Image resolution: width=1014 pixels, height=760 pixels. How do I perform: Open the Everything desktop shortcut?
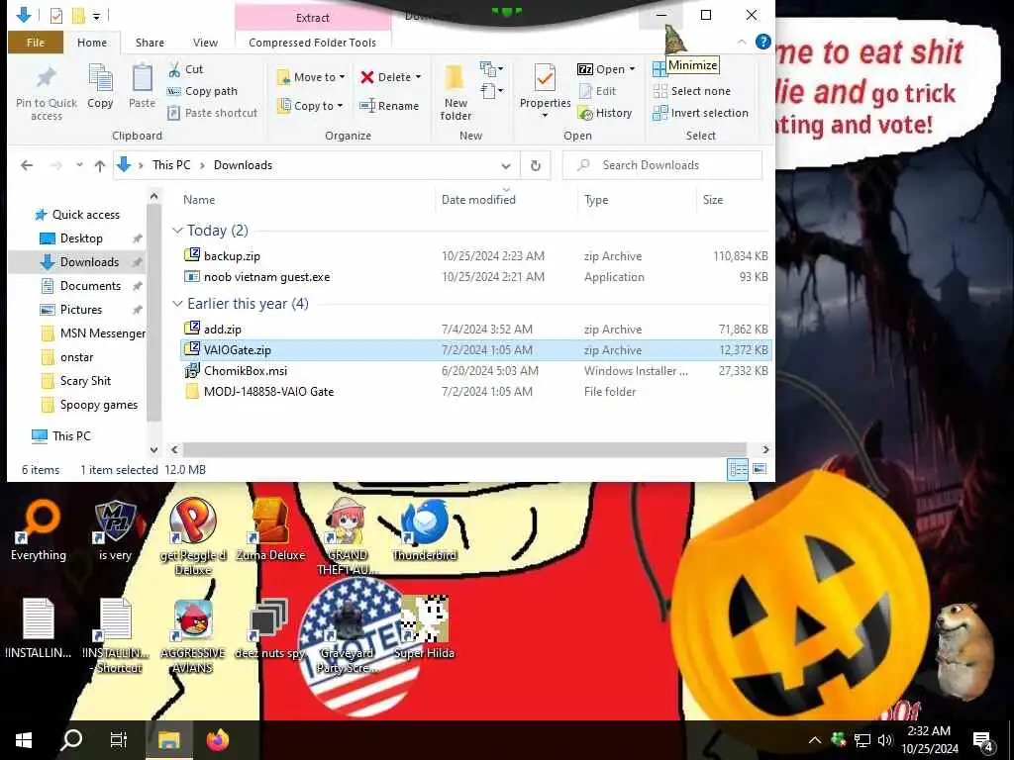tap(39, 531)
